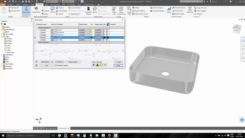
Task: Click the filter icon in Parameters dialog
Action: pyautogui.click(x=36, y=62)
